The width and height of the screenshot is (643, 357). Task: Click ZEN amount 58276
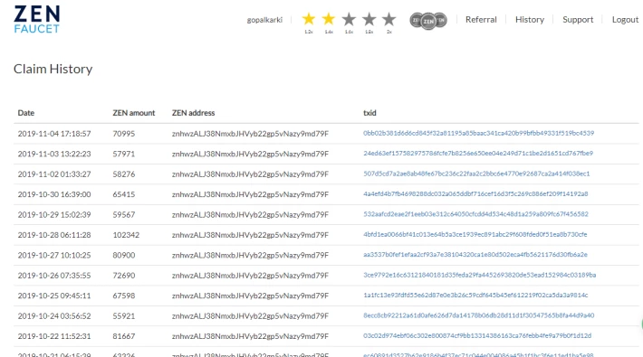tap(124, 174)
